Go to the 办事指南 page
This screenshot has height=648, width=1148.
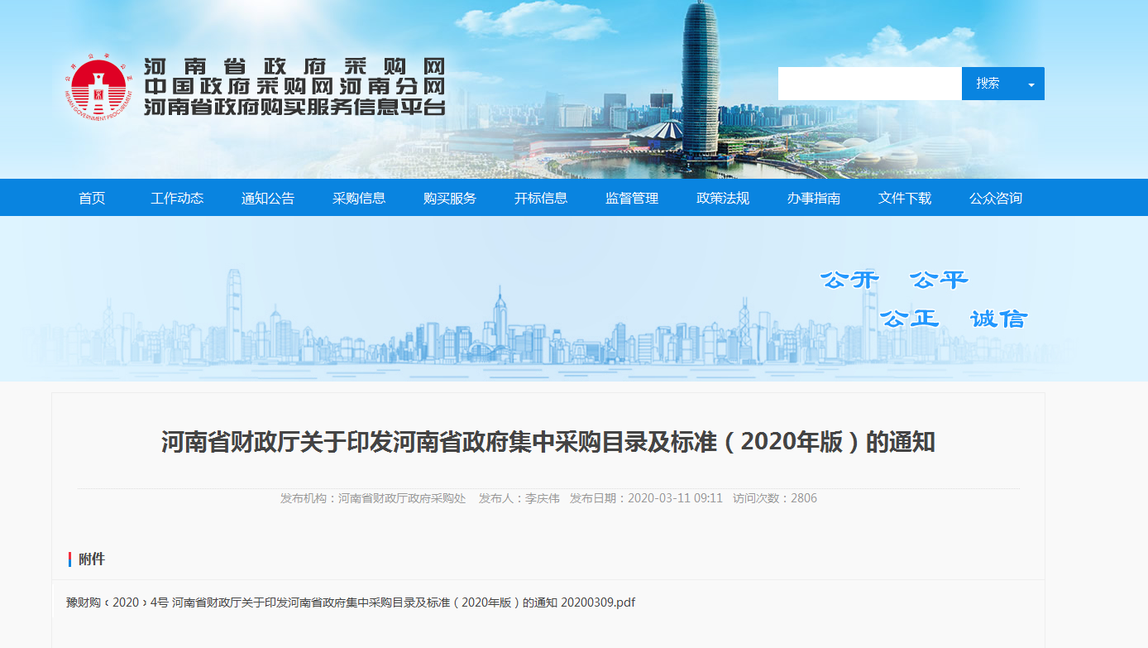pyautogui.click(x=814, y=199)
